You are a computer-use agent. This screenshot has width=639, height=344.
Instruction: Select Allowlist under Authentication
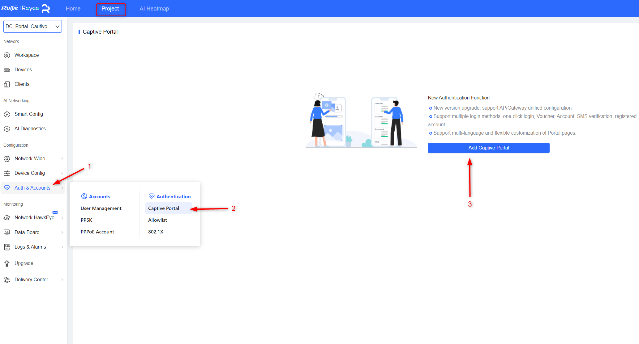click(157, 220)
